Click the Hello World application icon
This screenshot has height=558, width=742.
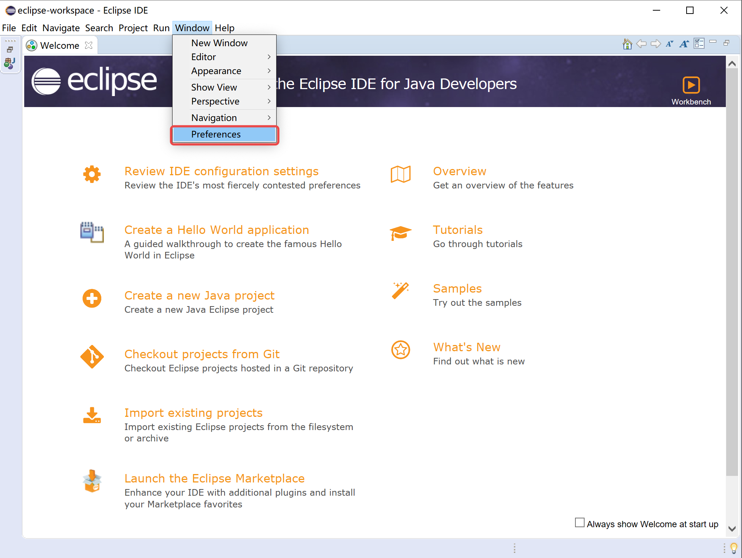click(92, 232)
